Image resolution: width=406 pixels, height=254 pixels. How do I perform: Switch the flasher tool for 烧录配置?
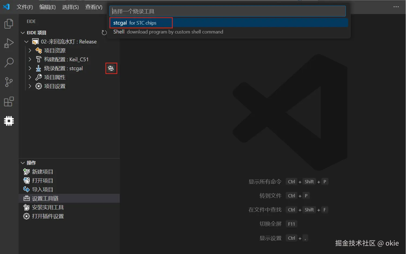tap(111, 68)
